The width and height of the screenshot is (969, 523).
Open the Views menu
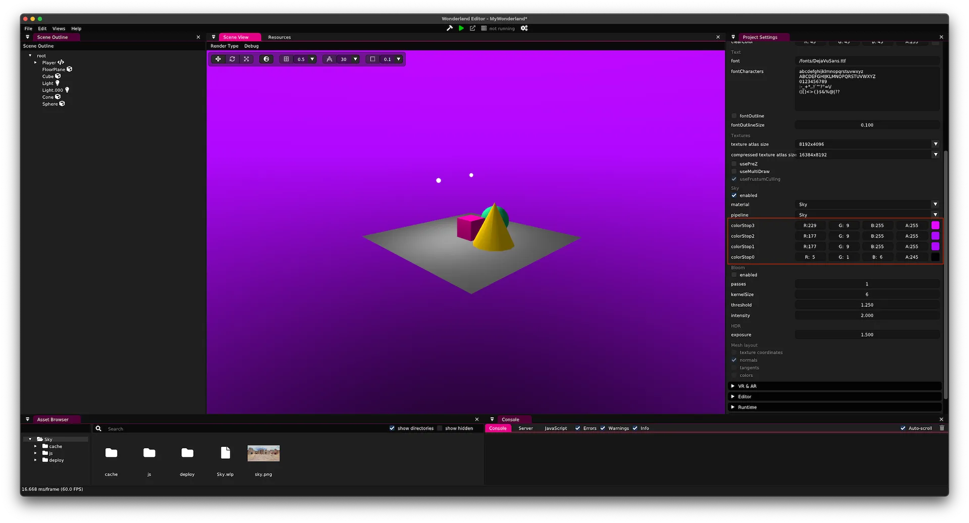pyautogui.click(x=59, y=28)
